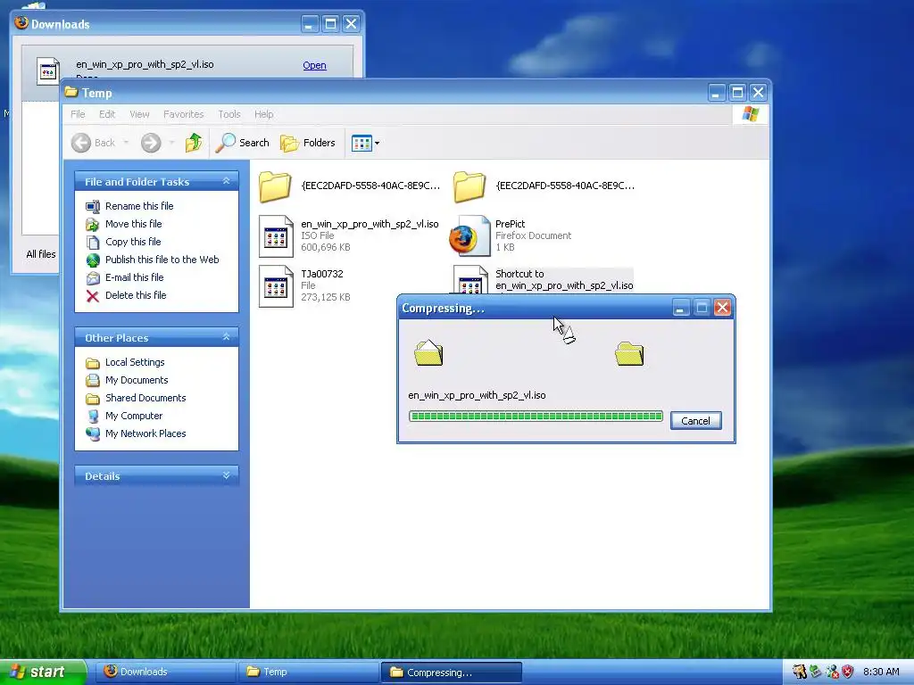914x685 pixels.
Task: Click the compression progress bar
Action: 536,416
